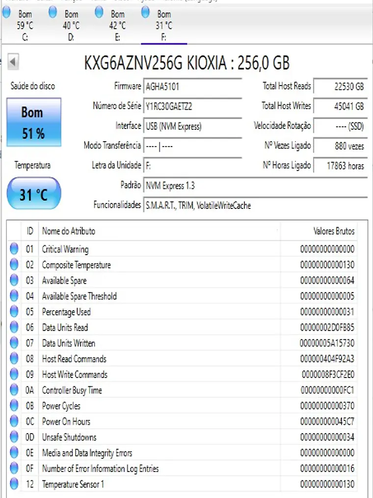Select the Power On Hours attribute name

point(66,421)
